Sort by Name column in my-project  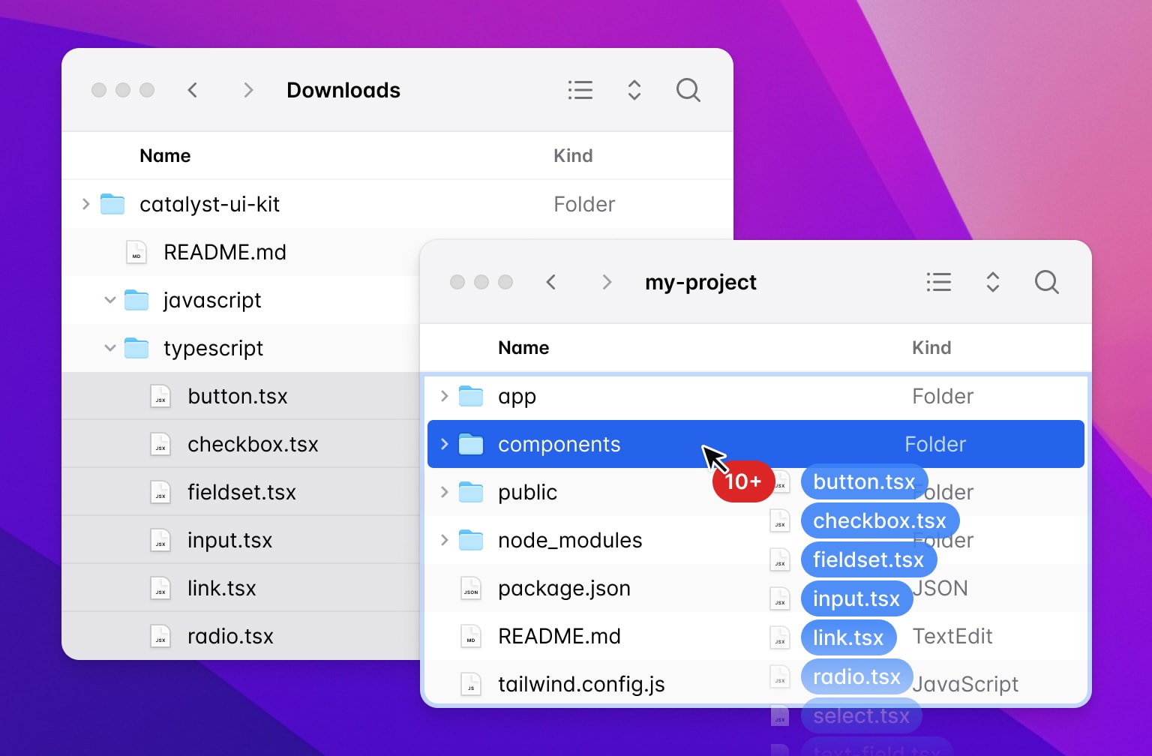click(x=523, y=348)
